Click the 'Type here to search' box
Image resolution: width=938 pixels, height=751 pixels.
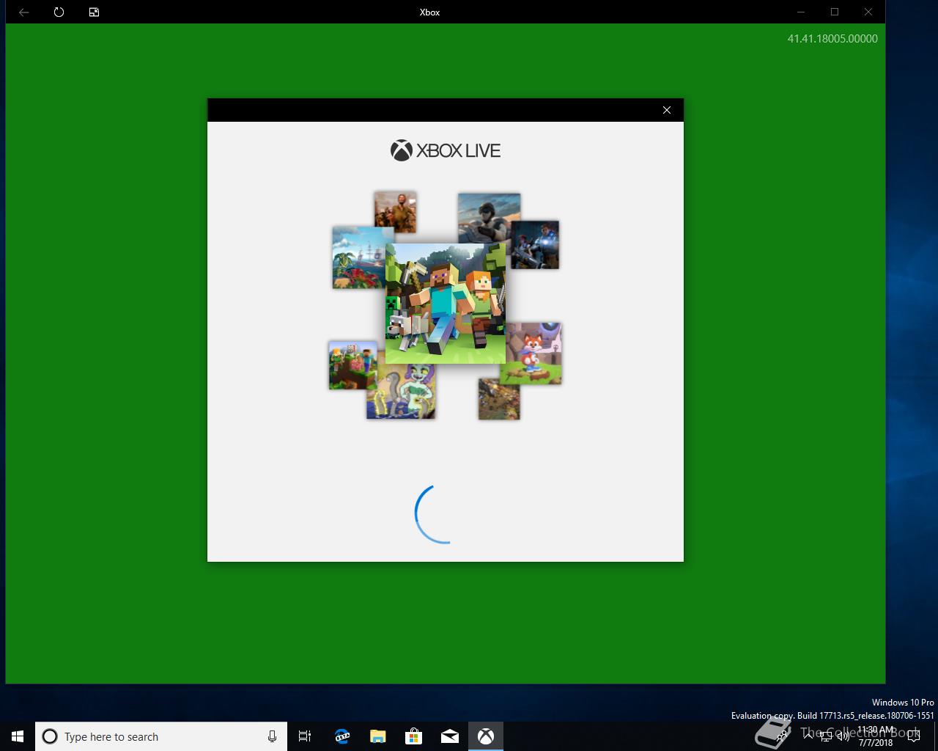161,736
